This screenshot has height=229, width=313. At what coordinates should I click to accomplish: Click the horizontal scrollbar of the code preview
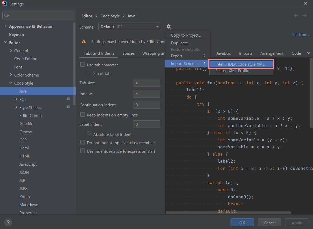click(x=228, y=213)
